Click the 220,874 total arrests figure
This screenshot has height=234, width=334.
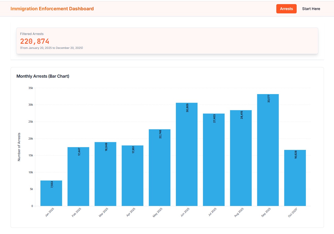[x=35, y=41]
